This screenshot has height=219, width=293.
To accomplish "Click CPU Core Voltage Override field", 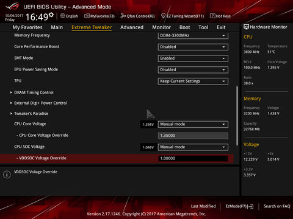I will [x=193, y=136].
